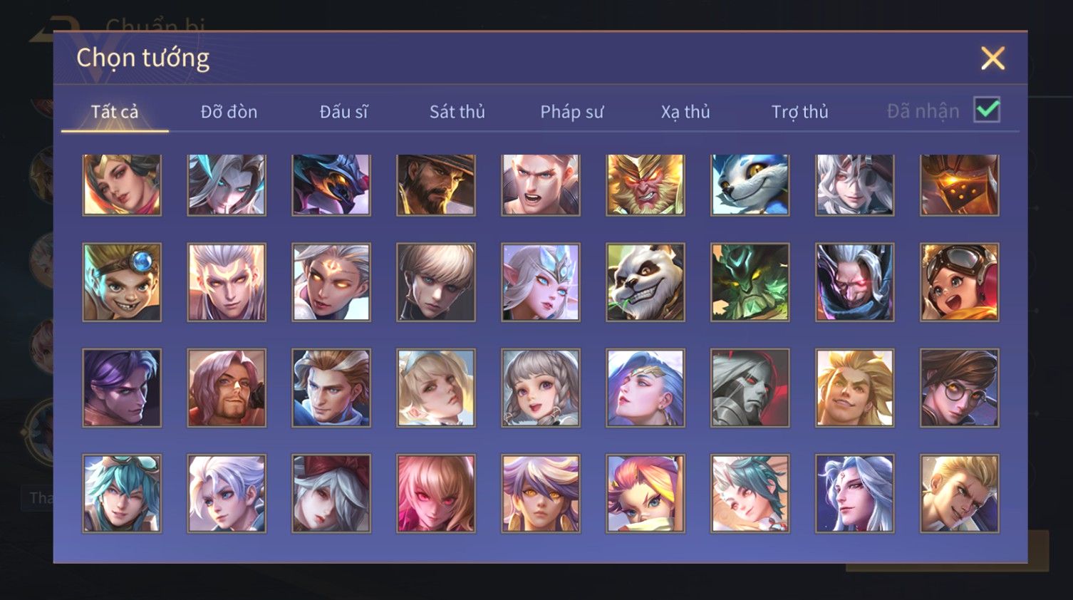Uncheck the Đã nhận checkbox
The width and height of the screenshot is (1073, 600).
tap(987, 110)
